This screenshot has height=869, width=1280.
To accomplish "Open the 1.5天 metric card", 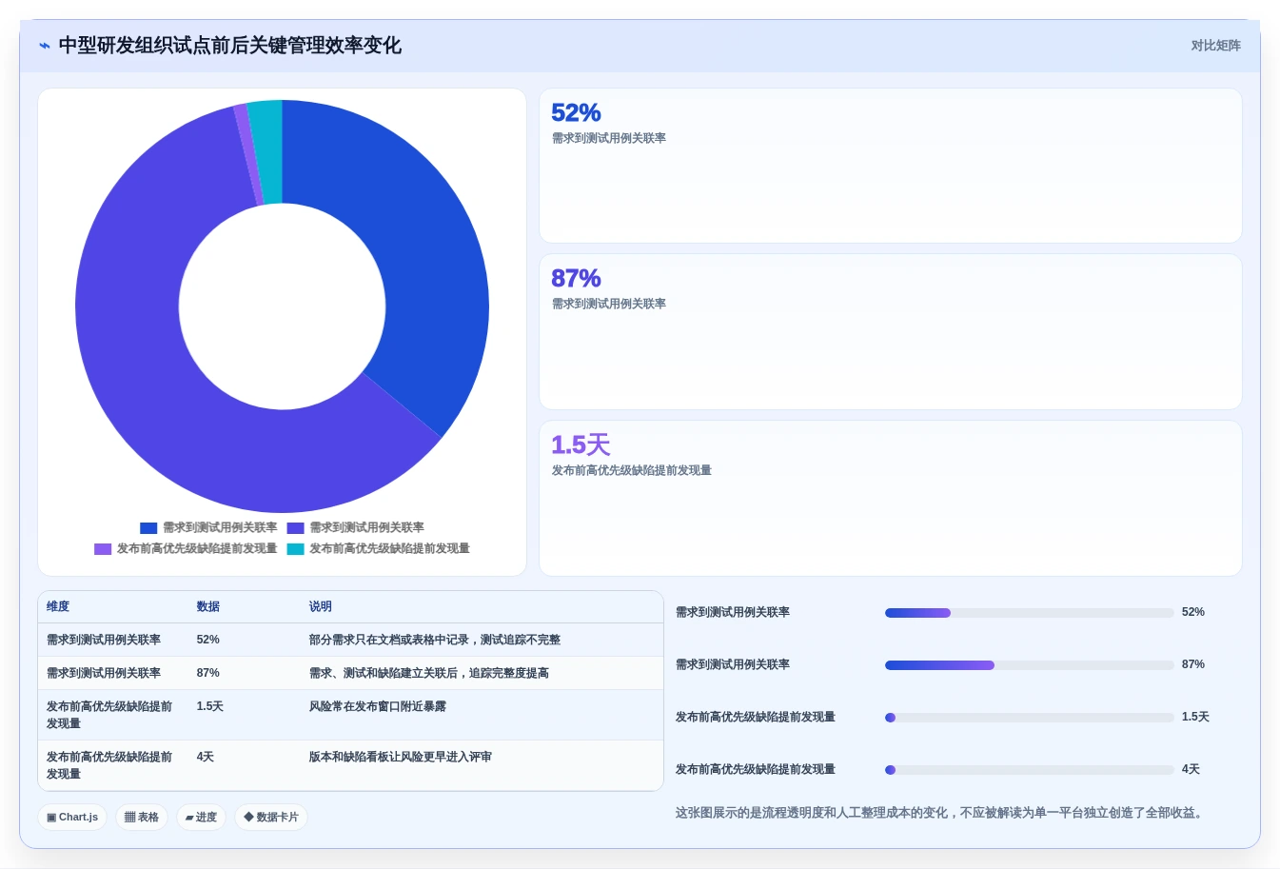I will [x=890, y=498].
